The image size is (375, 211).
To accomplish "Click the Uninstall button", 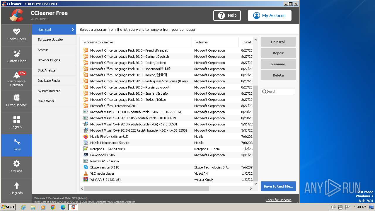I will [x=278, y=42].
